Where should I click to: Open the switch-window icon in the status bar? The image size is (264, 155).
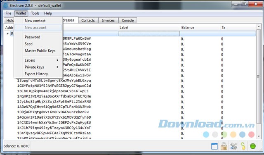[x=214, y=146]
